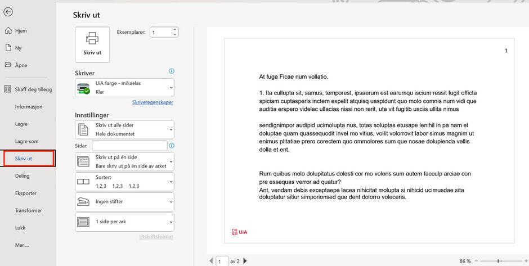Click the pages-per-sheet icon

pos(83,222)
